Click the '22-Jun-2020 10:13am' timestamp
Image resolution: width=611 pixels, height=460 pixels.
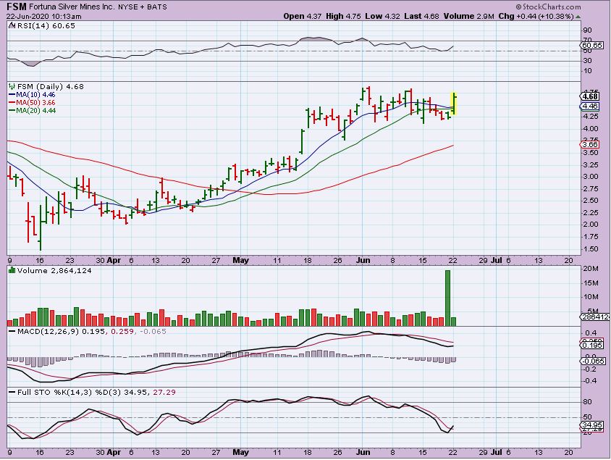pyautogui.click(x=43, y=17)
